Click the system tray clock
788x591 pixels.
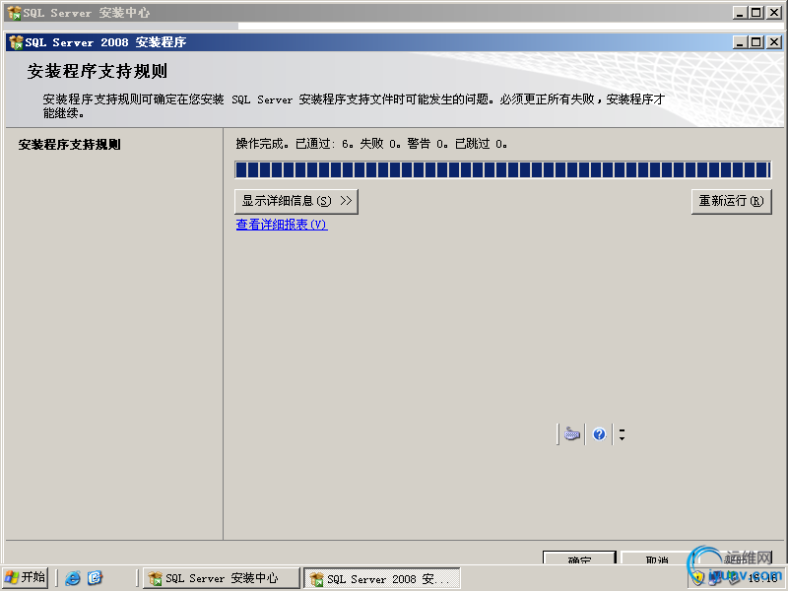tap(762, 578)
